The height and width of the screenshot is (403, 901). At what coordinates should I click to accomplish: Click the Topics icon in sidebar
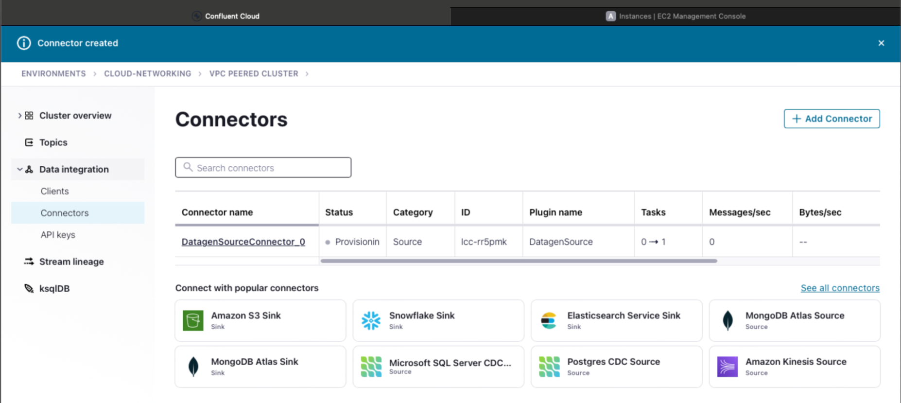29,142
